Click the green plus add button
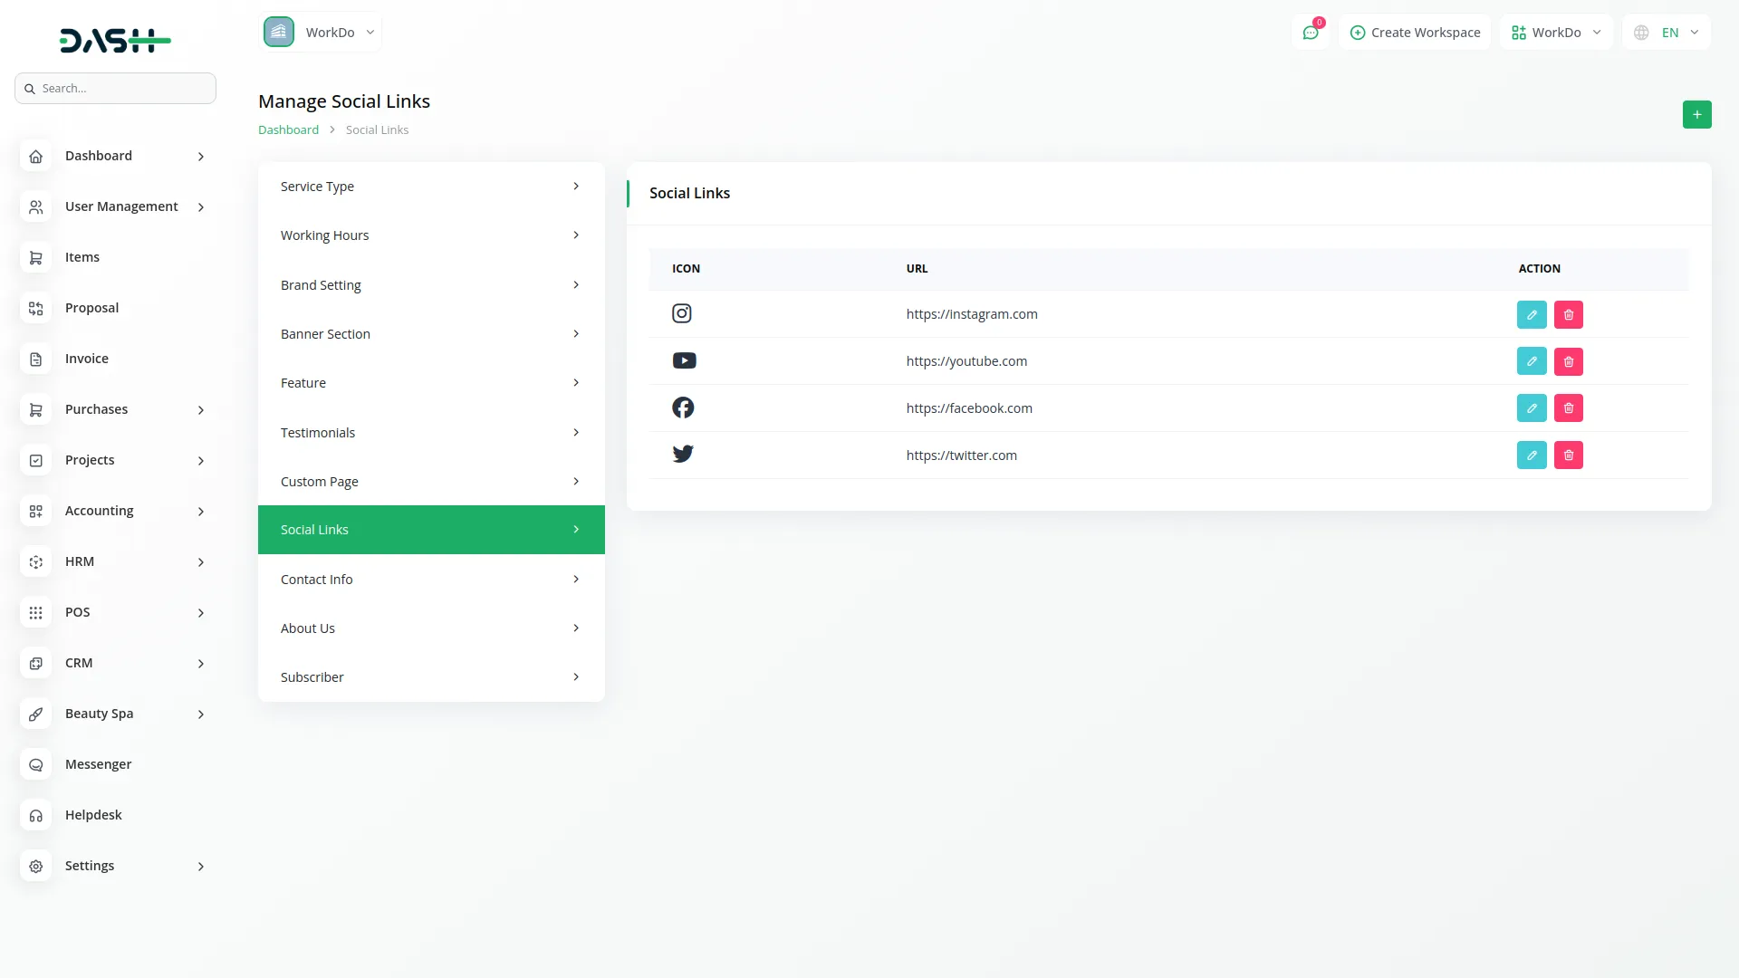Screen dimensions: 1739x978 coord(1696,114)
